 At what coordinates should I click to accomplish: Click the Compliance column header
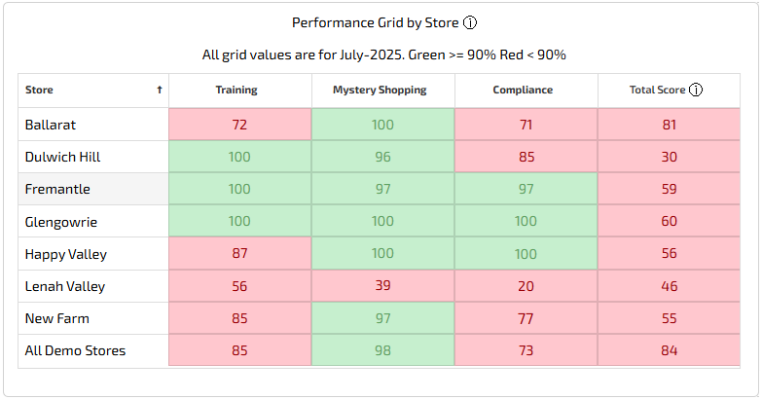[x=523, y=90]
